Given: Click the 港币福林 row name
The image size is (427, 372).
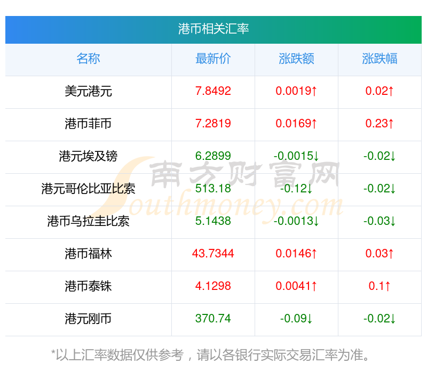Looking at the screenshot, I should click(88, 254).
